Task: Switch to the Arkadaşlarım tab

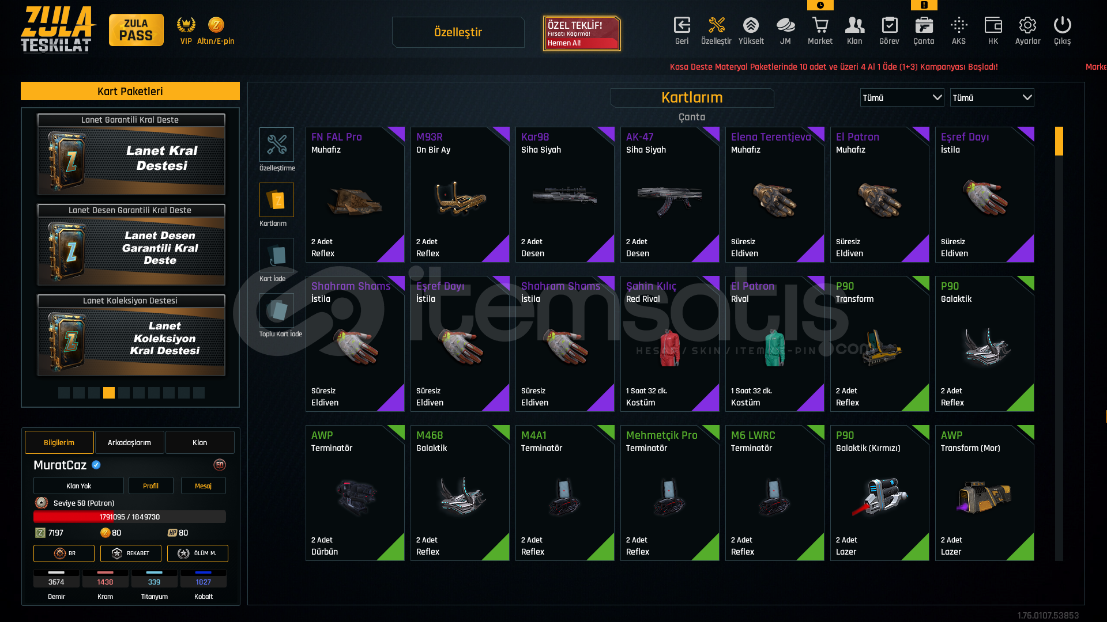Action: pos(130,442)
